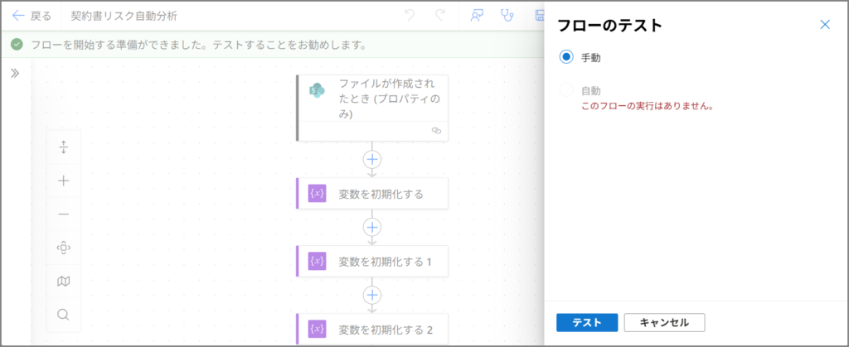Click the zoom out minus icon

pyautogui.click(x=64, y=214)
